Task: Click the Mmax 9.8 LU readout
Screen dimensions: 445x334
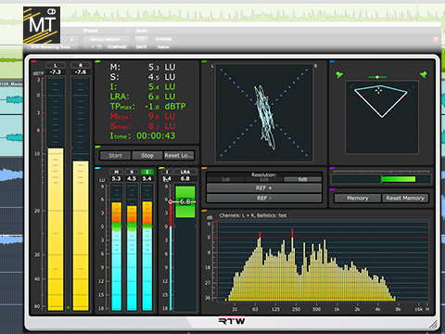Action: (143, 116)
